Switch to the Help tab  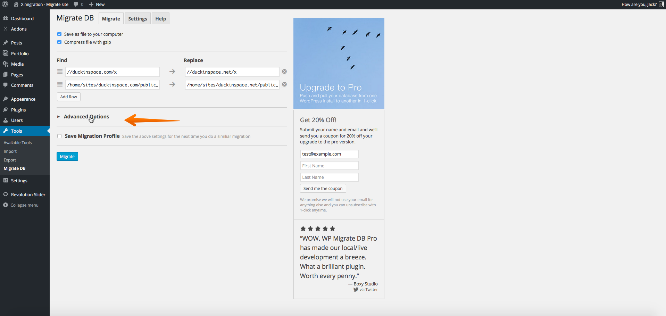[x=160, y=19]
